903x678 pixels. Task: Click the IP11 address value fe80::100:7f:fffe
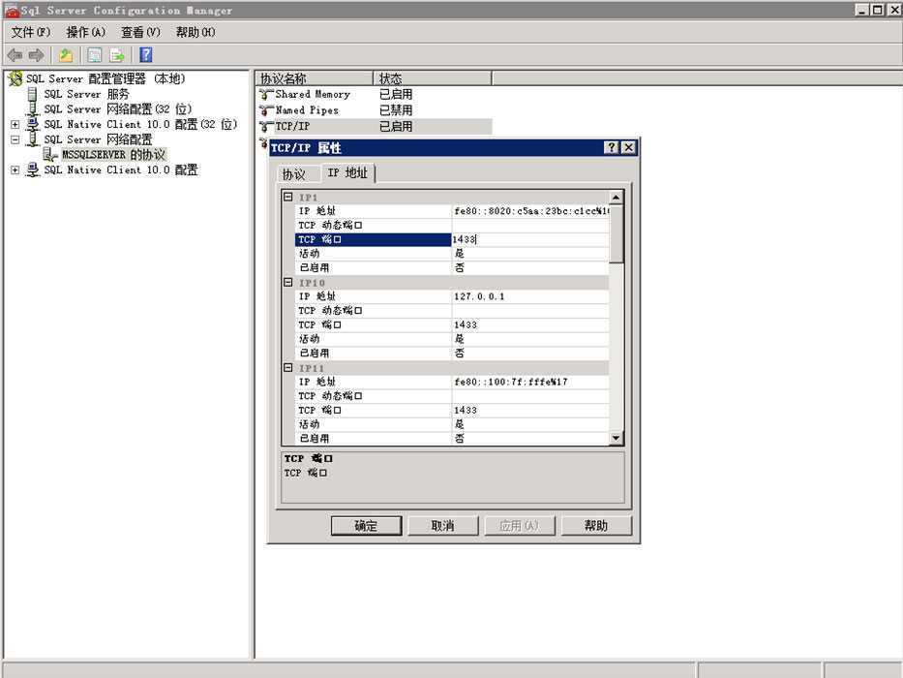click(529, 382)
